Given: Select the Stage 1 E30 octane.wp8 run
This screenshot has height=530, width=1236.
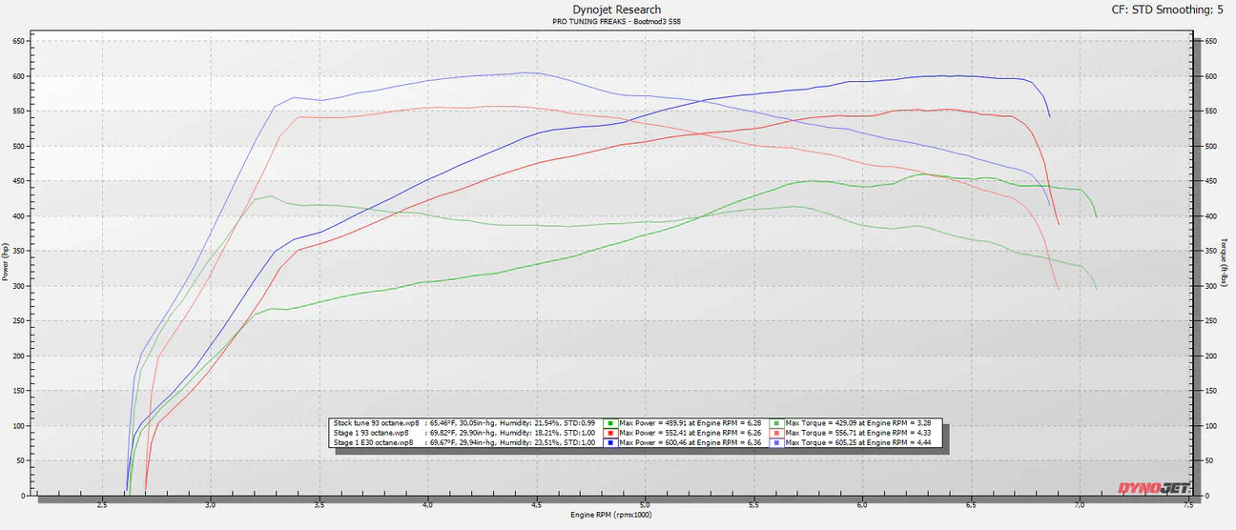Looking at the screenshot, I should coord(373,443).
